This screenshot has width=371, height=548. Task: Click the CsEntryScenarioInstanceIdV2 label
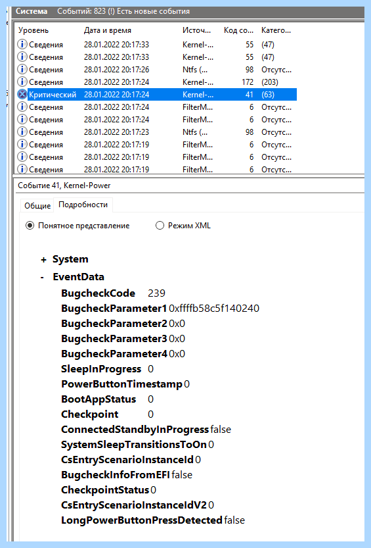[134, 505]
